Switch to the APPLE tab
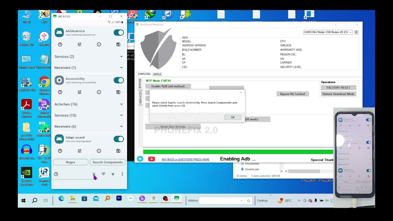This screenshot has width=393, height=221. click(x=157, y=74)
